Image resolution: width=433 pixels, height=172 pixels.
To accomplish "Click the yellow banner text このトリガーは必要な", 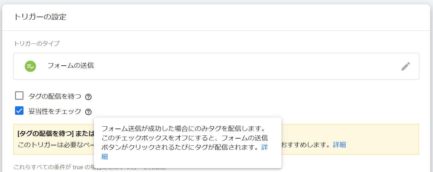I will [55, 145].
